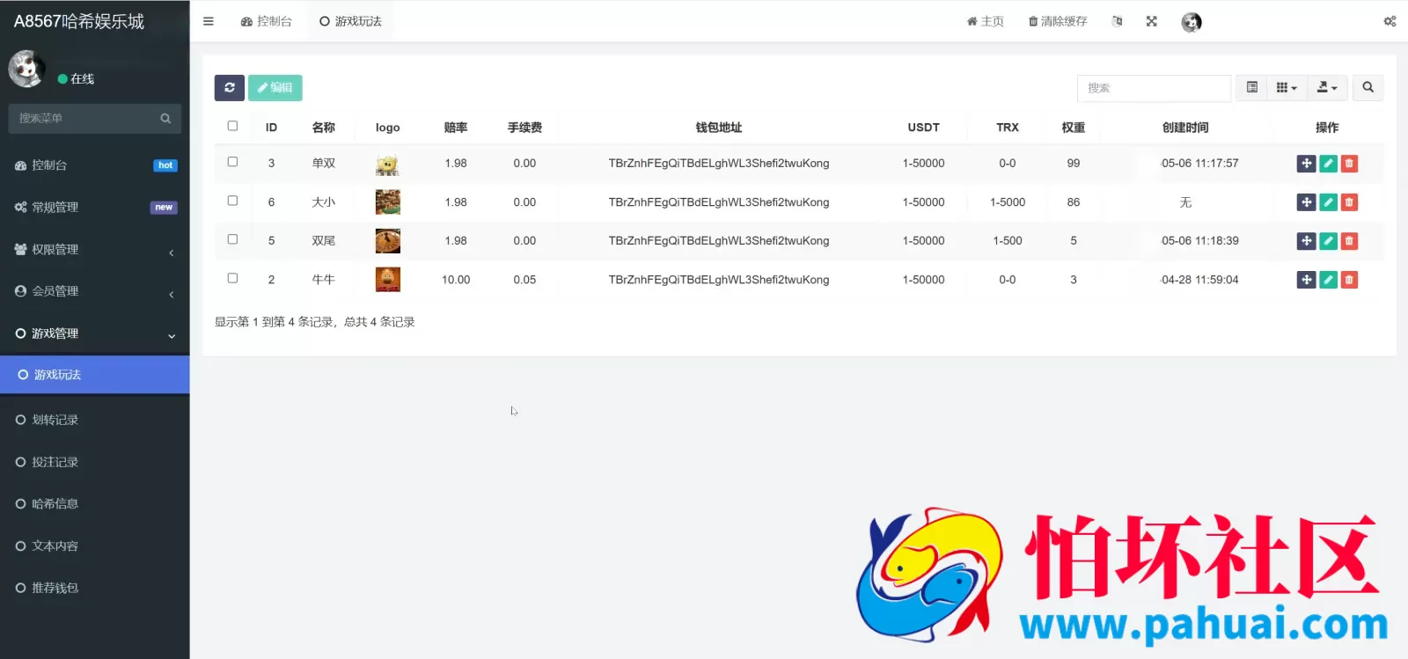Open the 牛牛 logo thumbnail
This screenshot has height=659, width=1408.
pyautogui.click(x=387, y=280)
